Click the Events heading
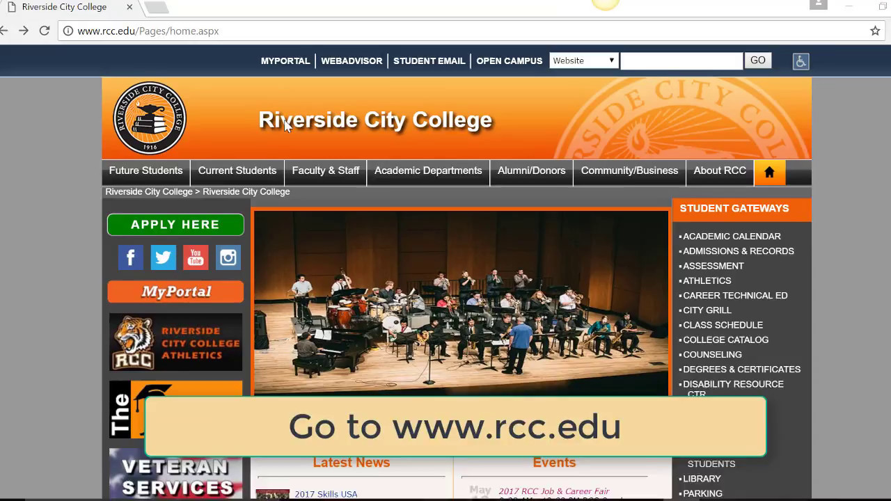891x501 pixels. [x=554, y=463]
